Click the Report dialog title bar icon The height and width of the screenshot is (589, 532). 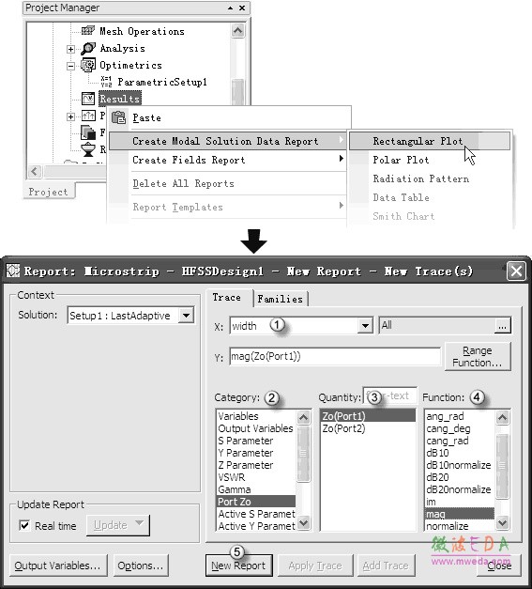[x=13, y=271]
